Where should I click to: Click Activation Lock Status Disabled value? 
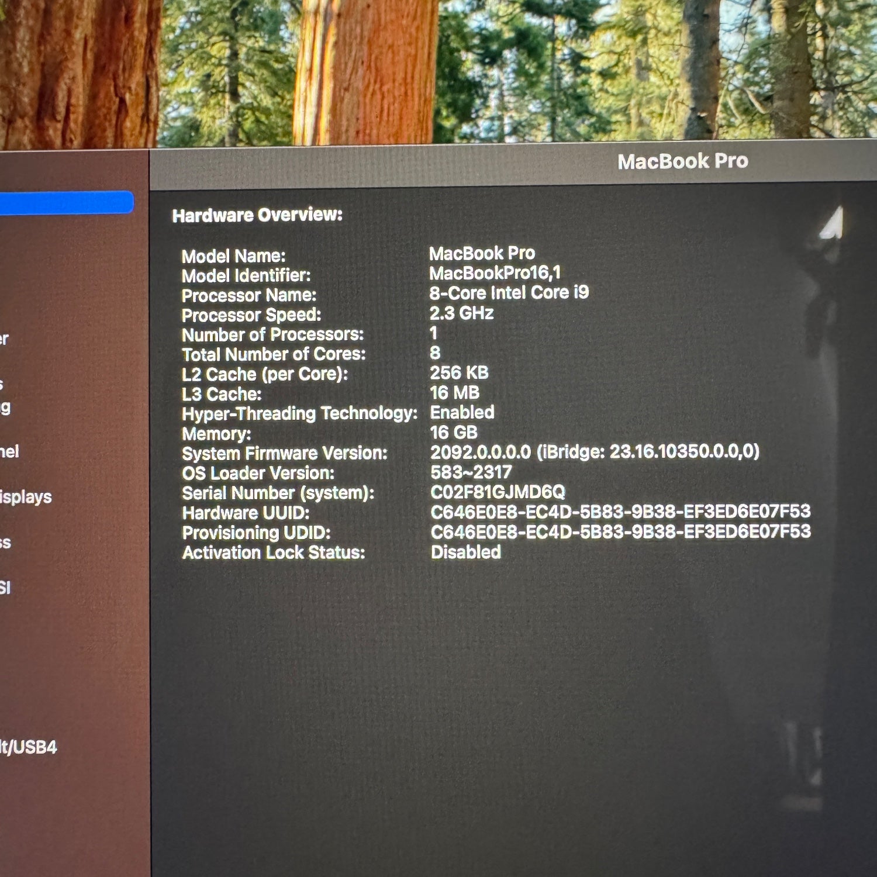tap(465, 552)
